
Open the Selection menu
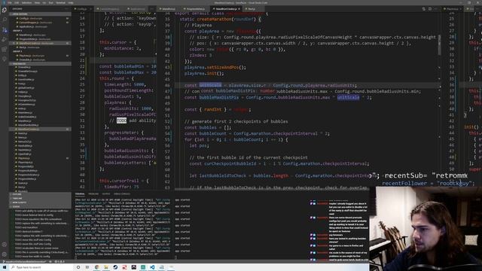(26, 3)
